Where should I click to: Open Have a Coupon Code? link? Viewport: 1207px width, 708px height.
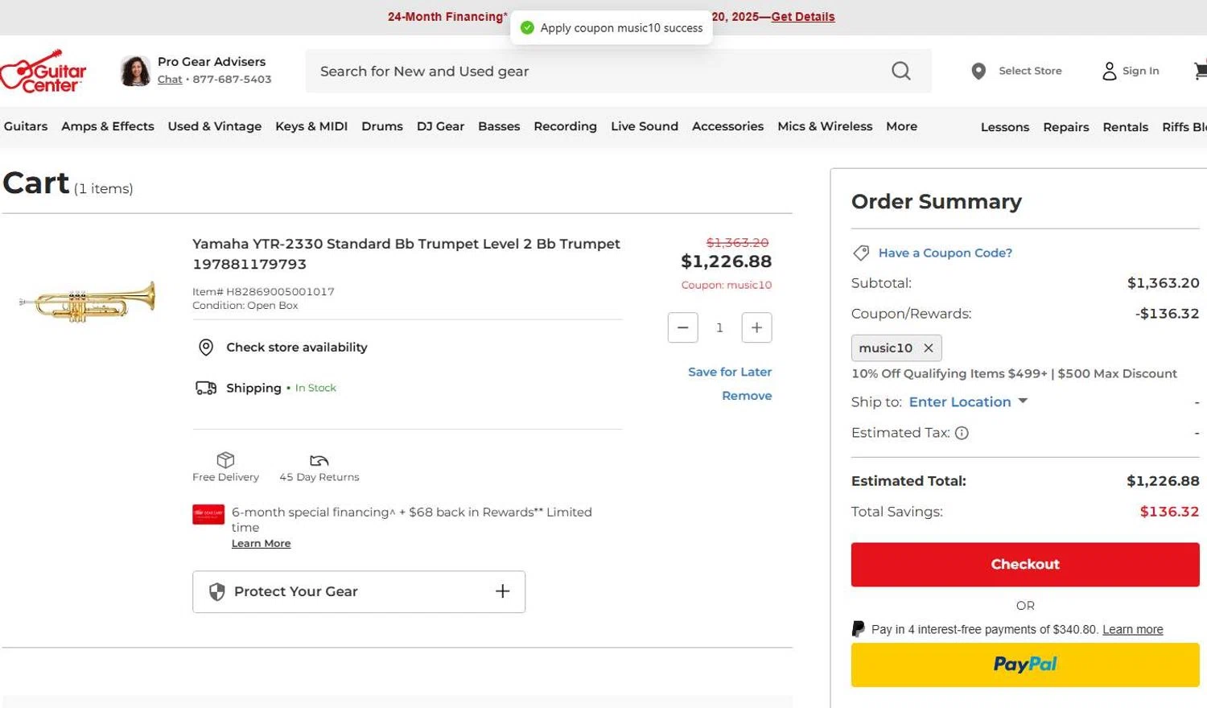point(945,253)
